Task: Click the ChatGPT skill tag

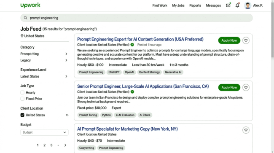Action: 114,72
